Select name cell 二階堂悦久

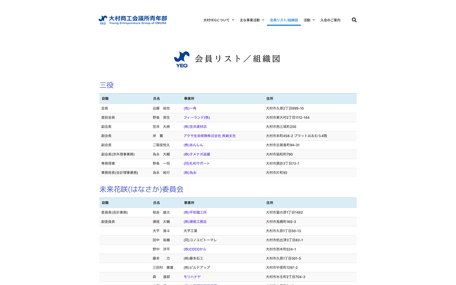pyautogui.click(x=161, y=145)
